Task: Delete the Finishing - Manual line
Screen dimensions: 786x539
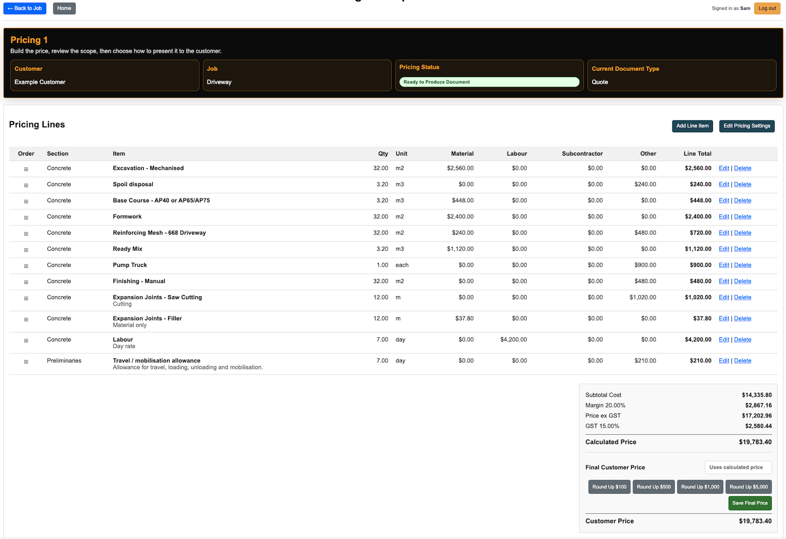Action: 742,281
